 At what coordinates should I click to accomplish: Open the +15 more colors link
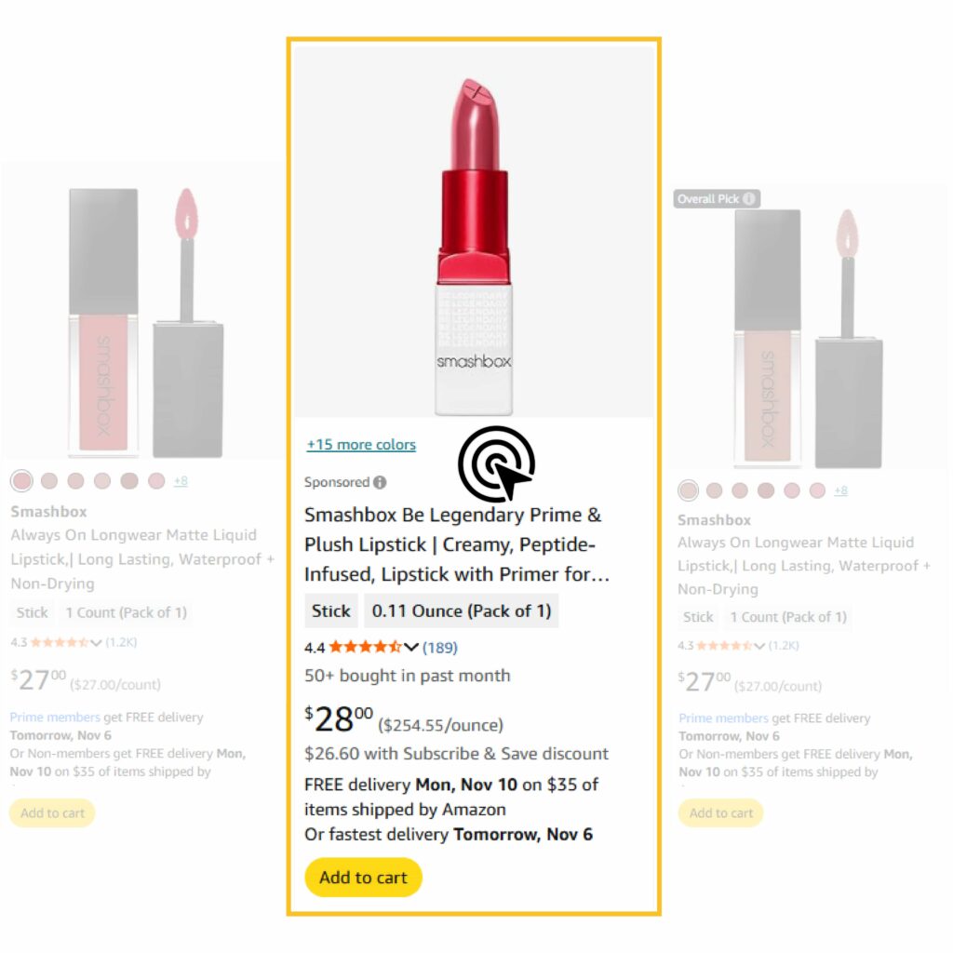click(361, 445)
